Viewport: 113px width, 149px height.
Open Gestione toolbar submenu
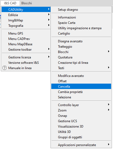(26, 50)
